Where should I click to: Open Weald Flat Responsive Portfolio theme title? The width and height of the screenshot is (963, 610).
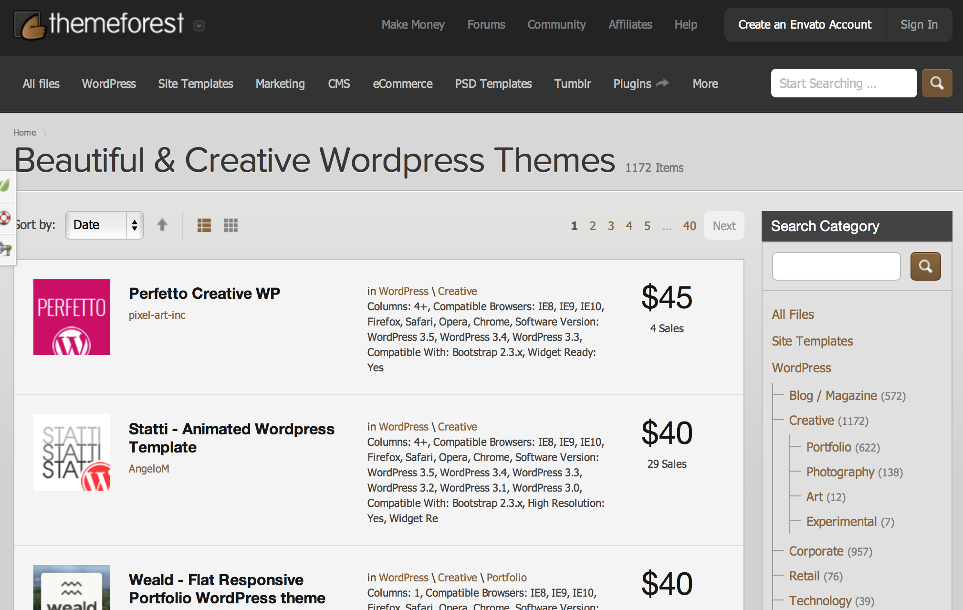click(227, 589)
